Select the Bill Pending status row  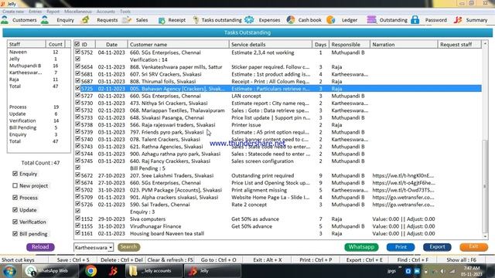click(39, 127)
